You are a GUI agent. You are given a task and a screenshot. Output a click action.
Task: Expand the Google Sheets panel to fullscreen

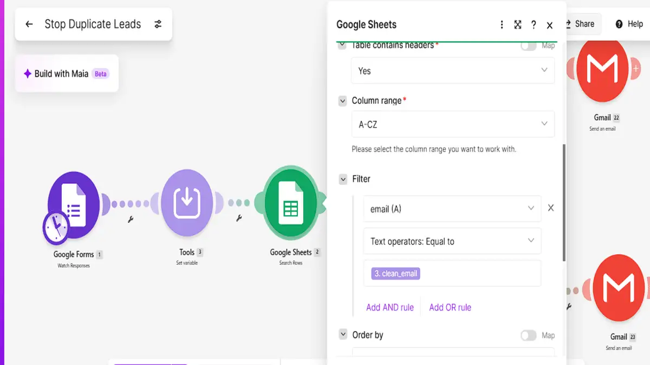[x=518, y=25]
